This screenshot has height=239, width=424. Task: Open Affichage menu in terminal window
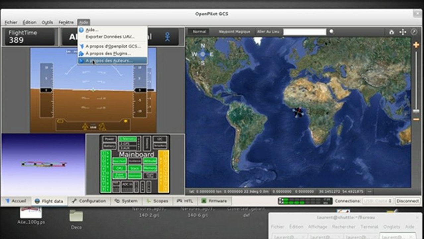pos(318,227)
